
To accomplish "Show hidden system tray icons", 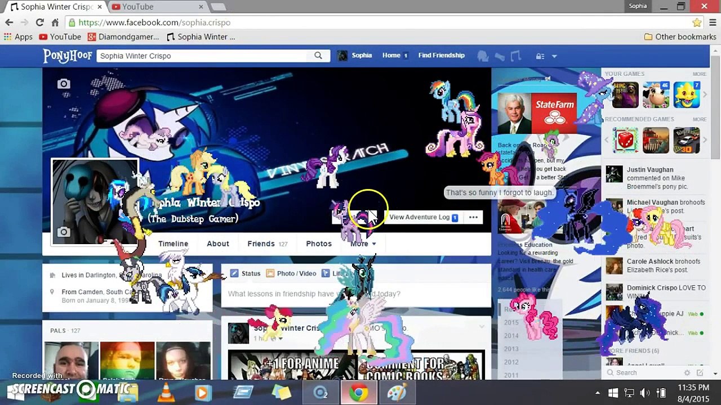I will coord(598,393).
